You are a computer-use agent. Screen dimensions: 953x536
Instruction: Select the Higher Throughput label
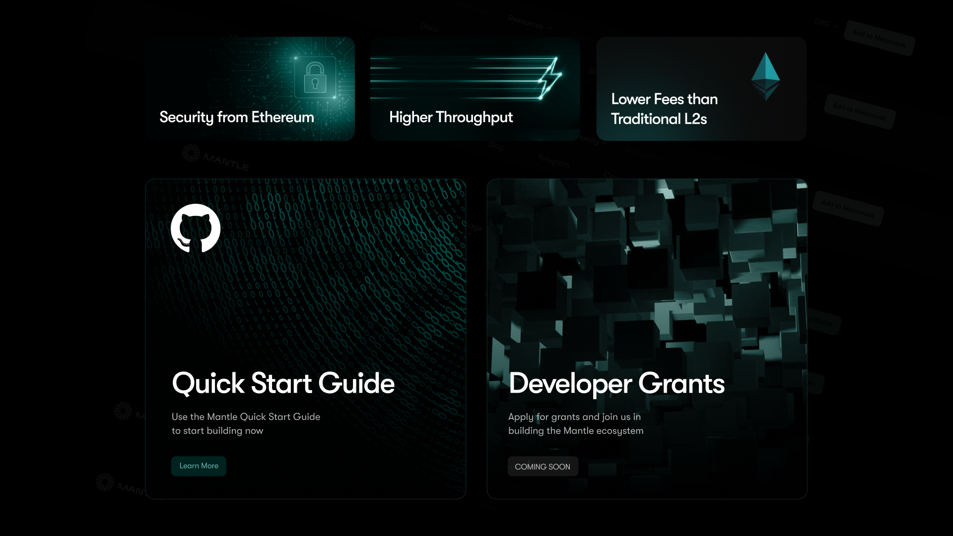451,117
